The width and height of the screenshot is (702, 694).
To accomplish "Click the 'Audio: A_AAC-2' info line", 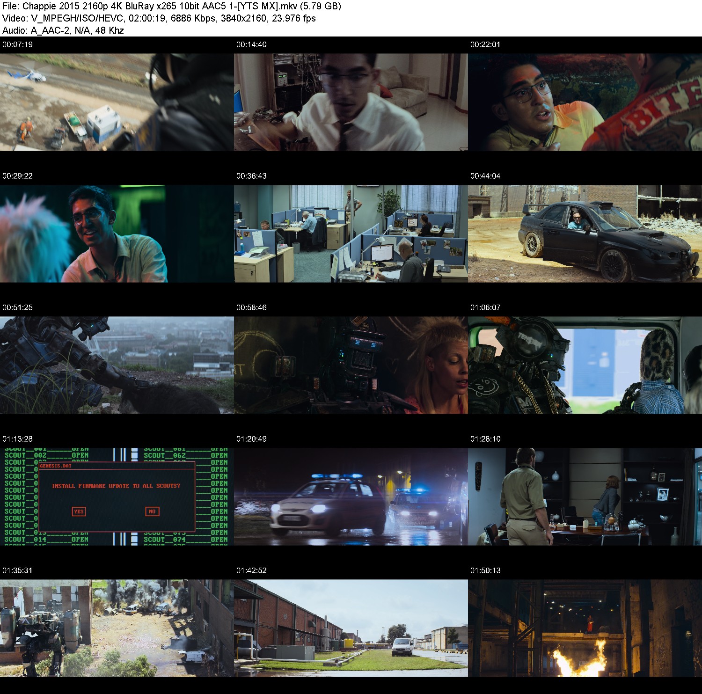I will [x=63, y=30].
